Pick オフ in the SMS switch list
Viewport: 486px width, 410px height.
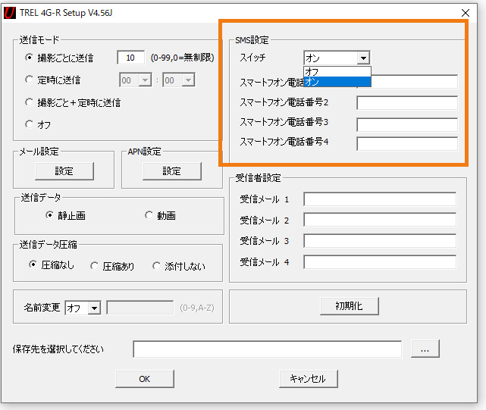tap(337, 71)
